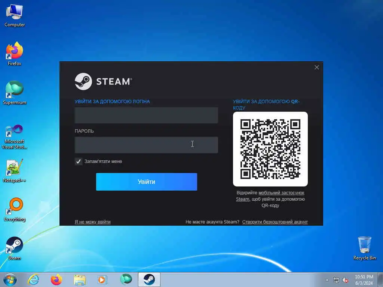This screenshot has height=287, width=383.
Task: Select the Notepad++ desktop shortcut
Action: click(15, 170)
